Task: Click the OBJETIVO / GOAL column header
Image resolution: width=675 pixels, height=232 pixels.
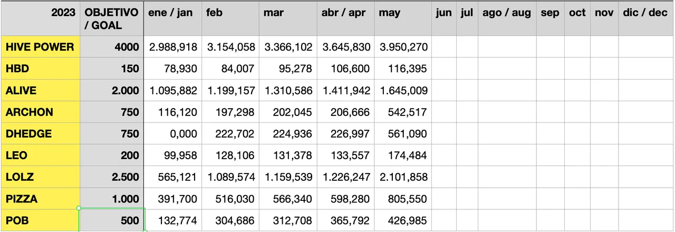Action: [111, 18]
